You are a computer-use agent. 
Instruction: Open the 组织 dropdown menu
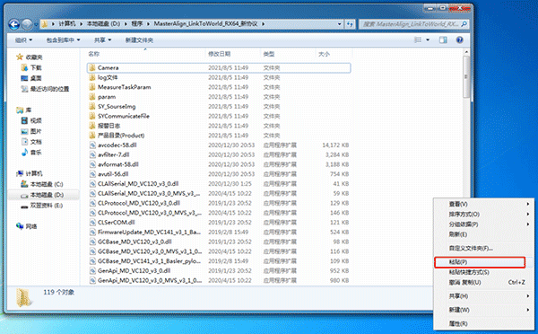[23, 40]
